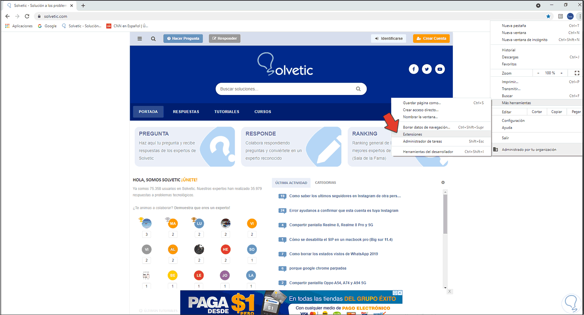Visit Solvetic YouTube channel icon
The height and width of the screenshot is (315, 584).
(440, 69)
